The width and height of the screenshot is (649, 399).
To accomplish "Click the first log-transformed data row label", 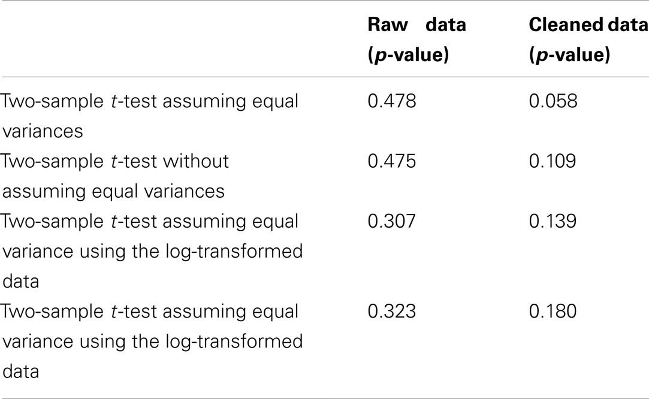I will click(x=152, y=251).
